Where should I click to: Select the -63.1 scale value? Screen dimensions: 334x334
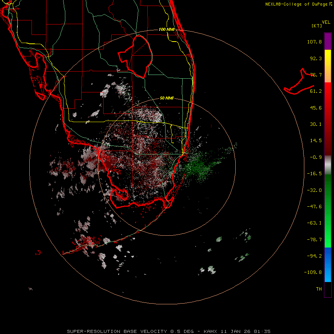click(314, 223)
